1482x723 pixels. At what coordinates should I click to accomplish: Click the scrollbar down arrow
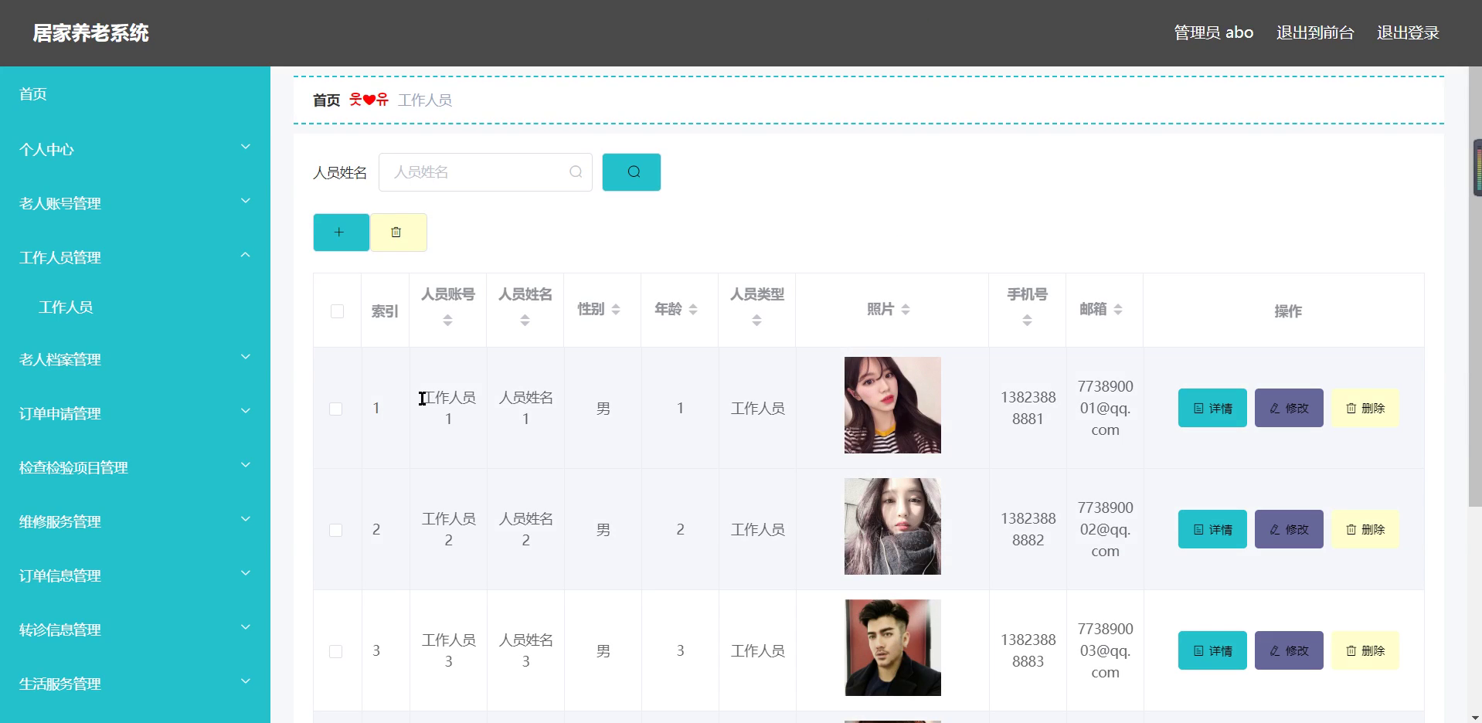1475,717
